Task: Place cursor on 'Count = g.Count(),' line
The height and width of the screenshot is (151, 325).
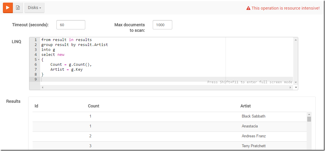Action: [71, 65]
